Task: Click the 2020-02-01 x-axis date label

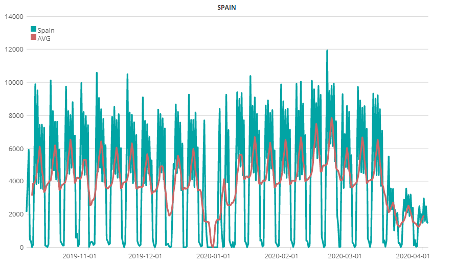Action: click(x=281, y=256)
